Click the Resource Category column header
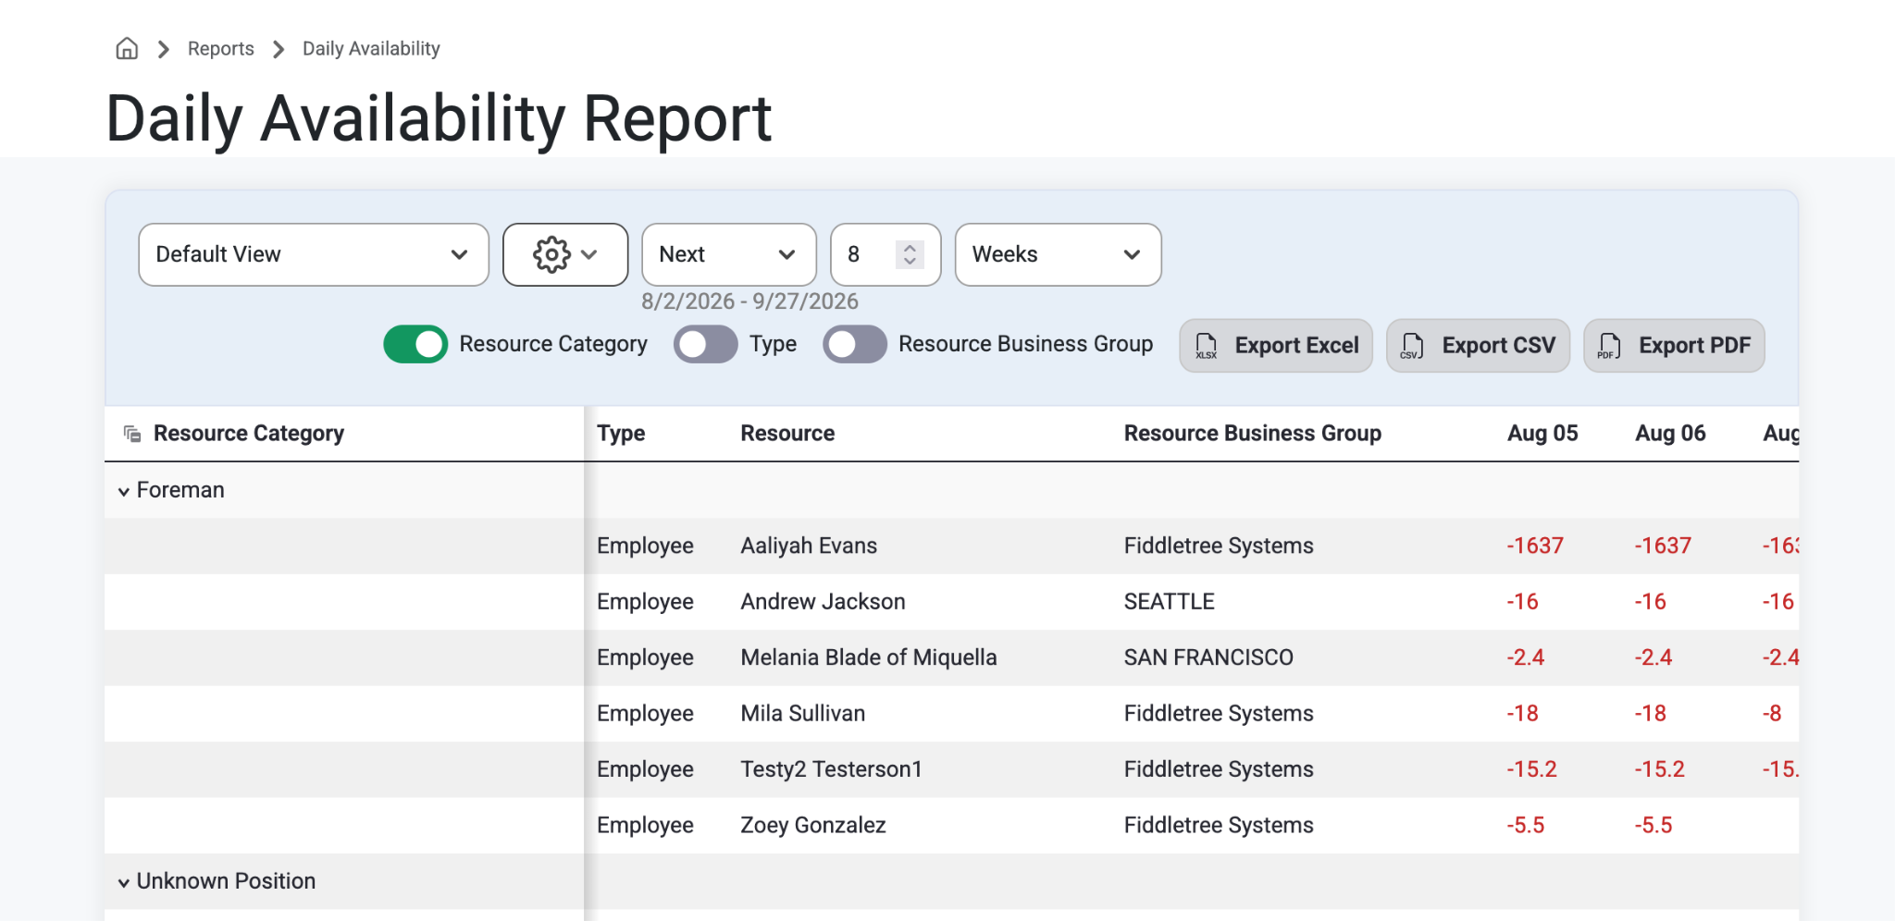1895x921 pixels. (x=249, y=433)
